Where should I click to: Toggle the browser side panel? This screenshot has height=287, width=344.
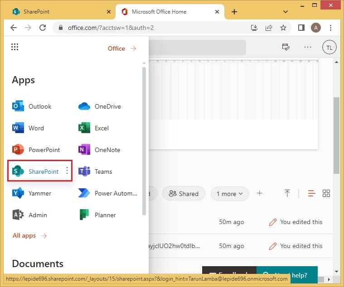(301, 28)
